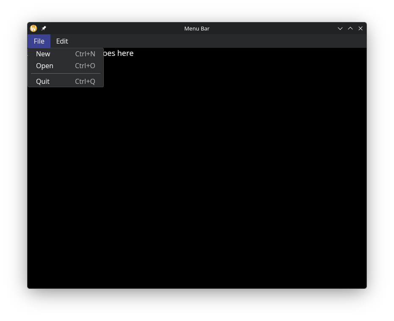Viewport: 394px width, 321px height.
Task: Toggle window sticky state via pin icon
Action: tap(43, 28)
